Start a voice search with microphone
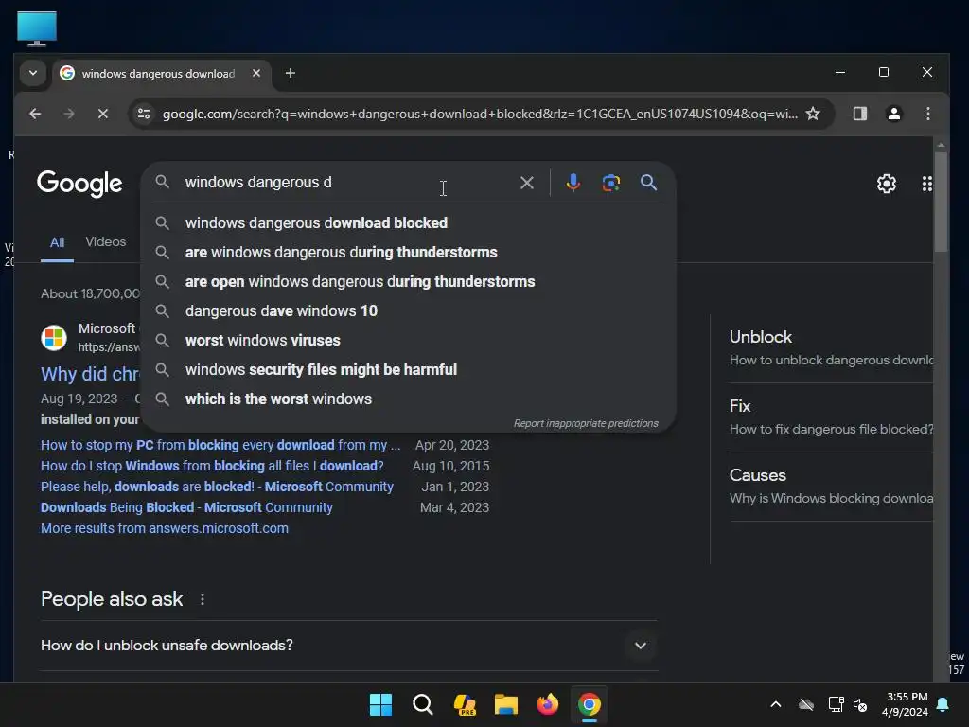This screenshot has height=727, width=969. [x=573, y=183]
